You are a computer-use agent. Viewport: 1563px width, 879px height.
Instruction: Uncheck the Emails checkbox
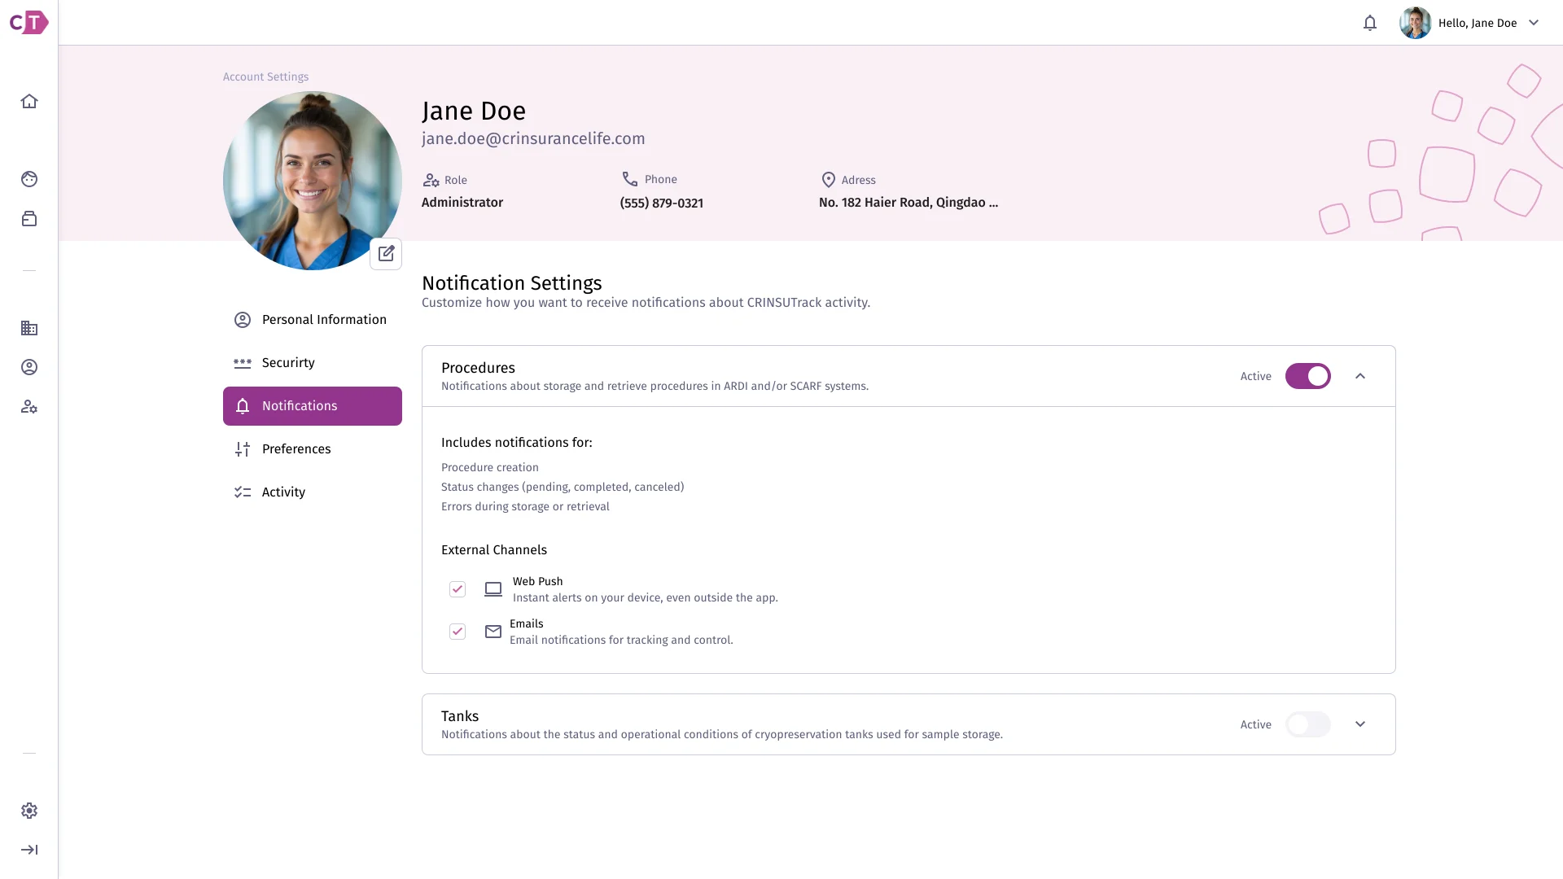coord(458,632)
